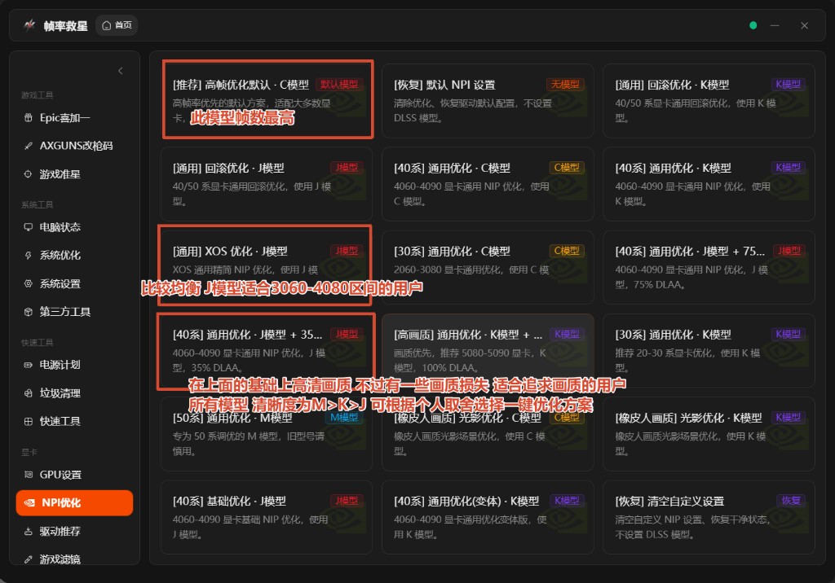Select [高画质] 通用优化 · K模型 card

click(x=488, y=351)
